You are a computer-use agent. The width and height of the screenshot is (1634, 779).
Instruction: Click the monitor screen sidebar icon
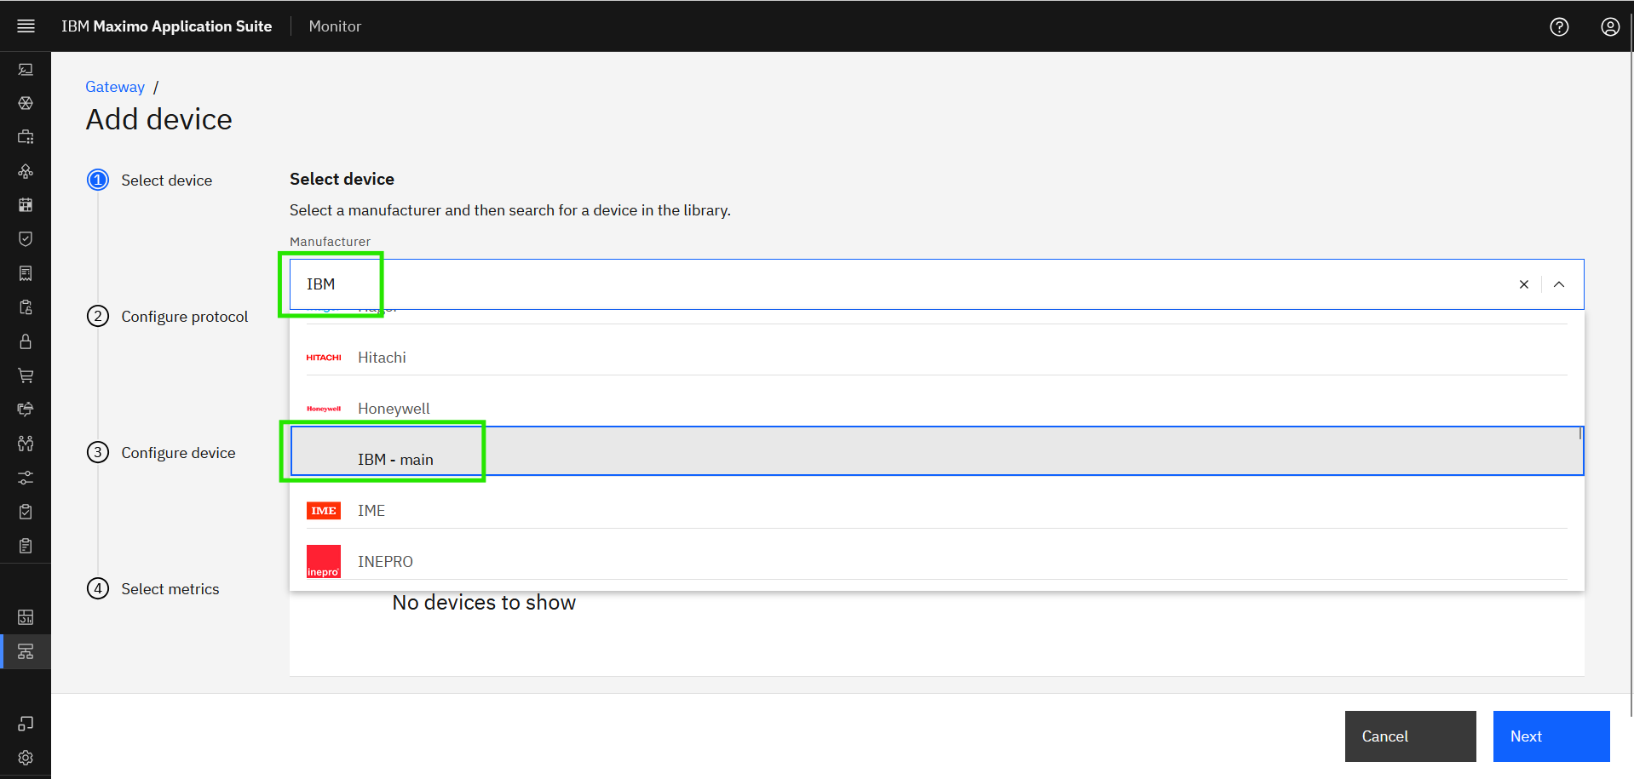(26, 69)
